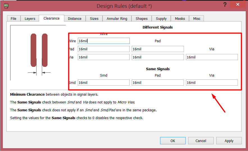Click the Same Signals Smd-to-Smd field
248x151 pixels.
tap(104, 83)
